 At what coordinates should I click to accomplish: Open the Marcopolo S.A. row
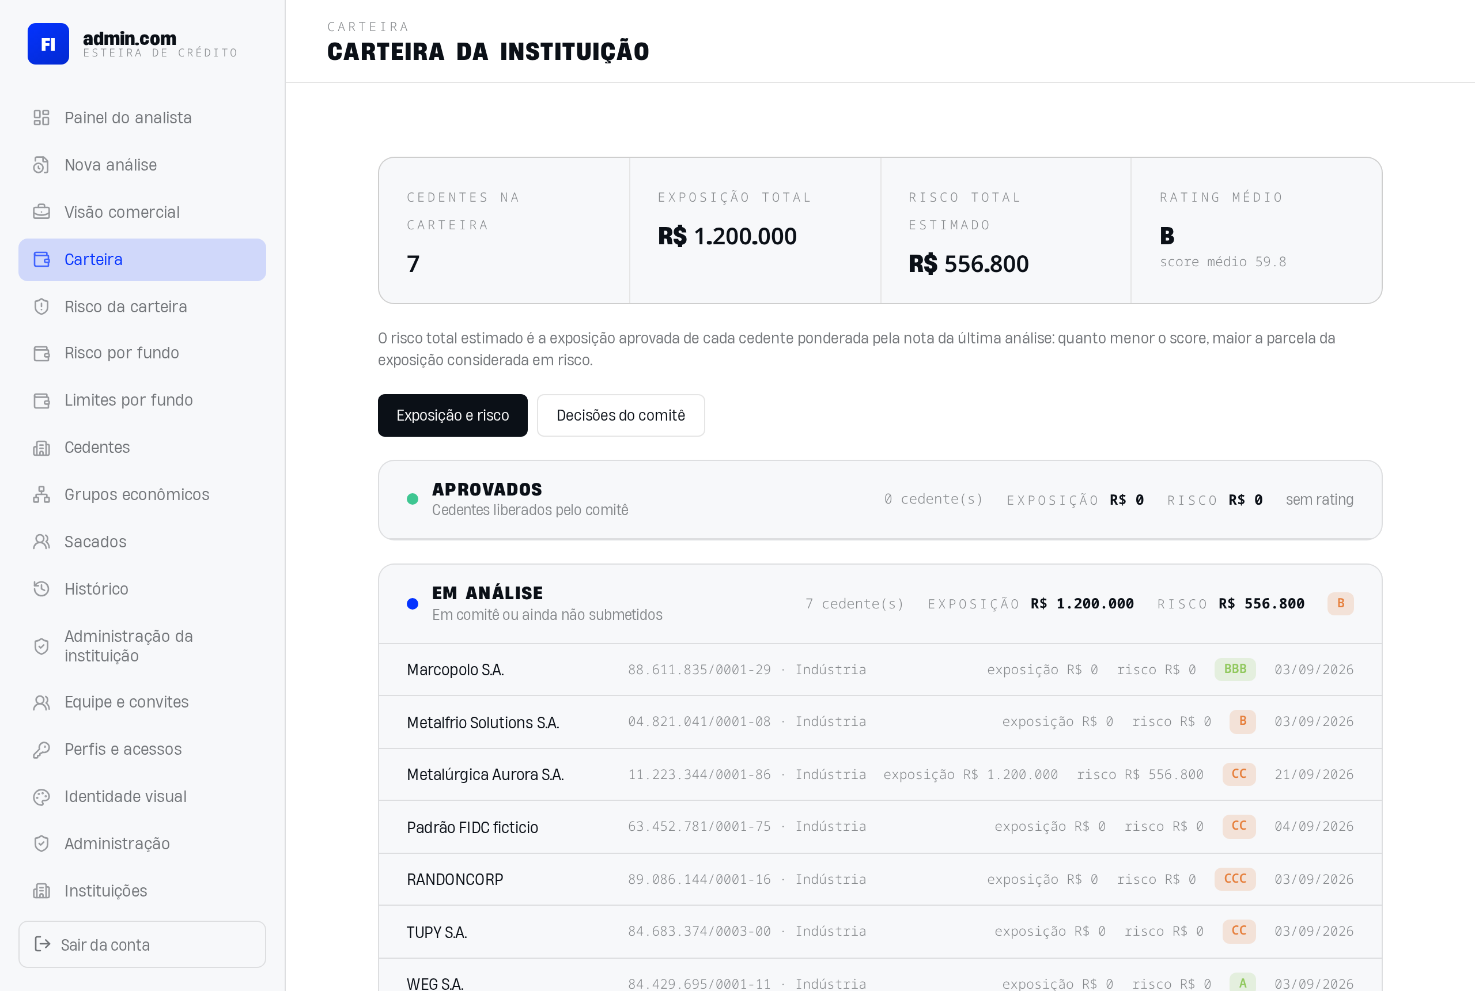coord(880,670)
